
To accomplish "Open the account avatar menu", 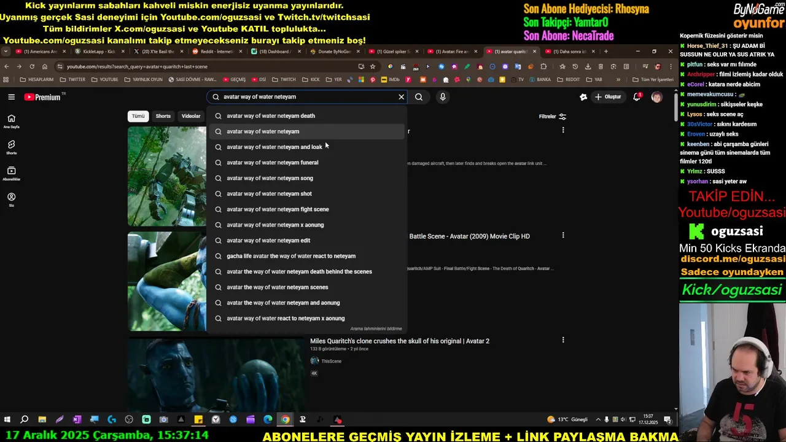I will (x=656, y=97).
